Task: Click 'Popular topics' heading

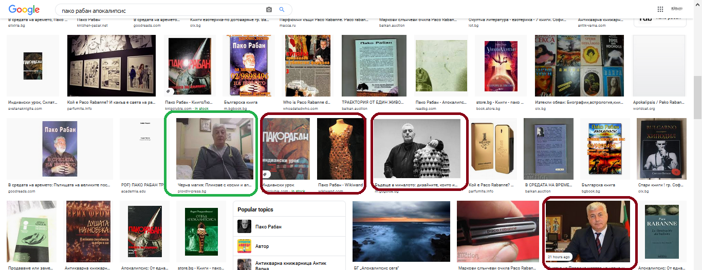Action: (x=255, y=209)
